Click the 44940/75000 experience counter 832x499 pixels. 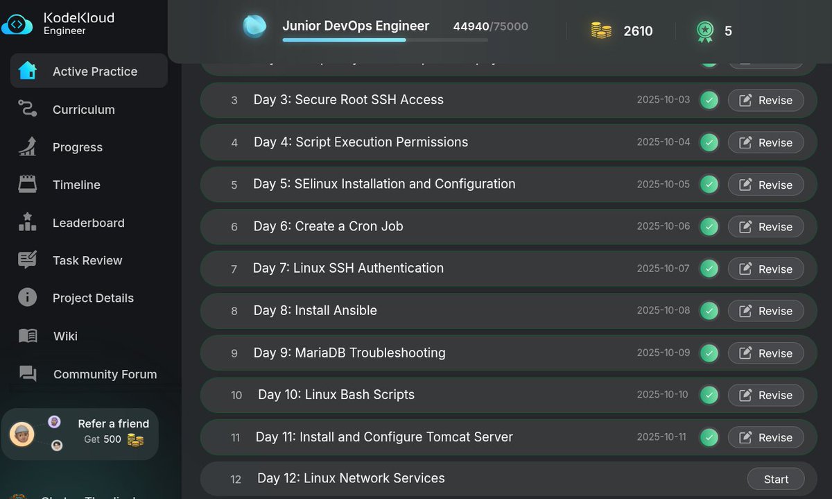[x=490, y=26]
